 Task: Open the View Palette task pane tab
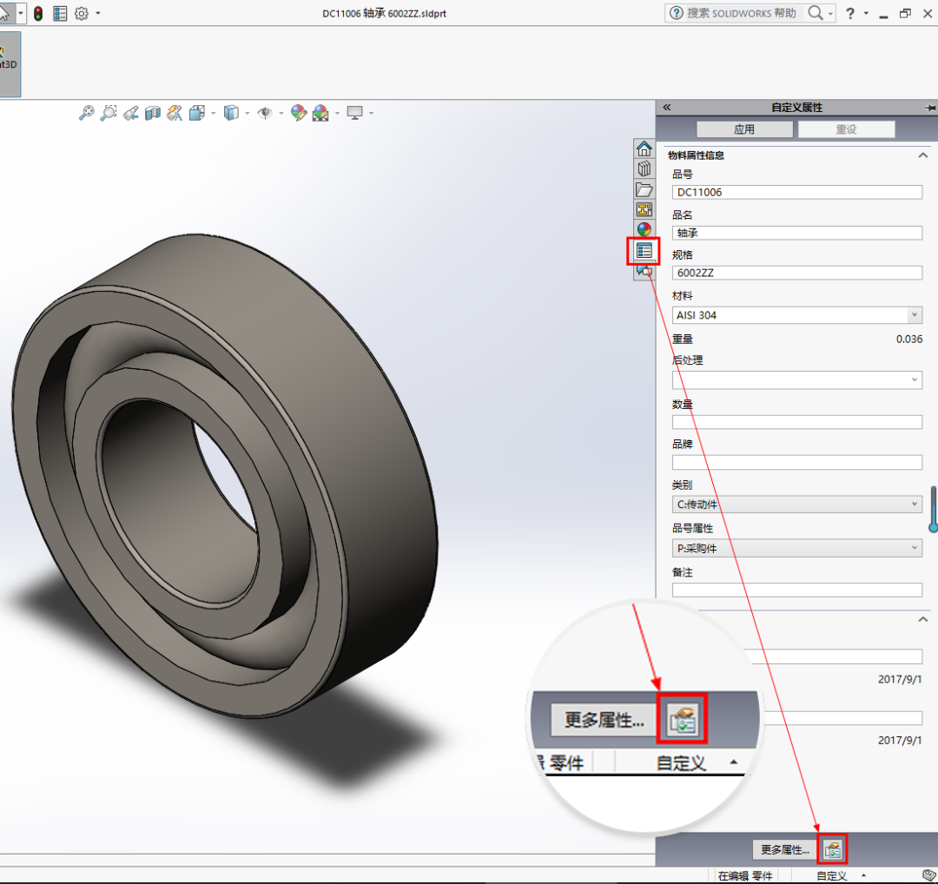(x=644, y=209)
